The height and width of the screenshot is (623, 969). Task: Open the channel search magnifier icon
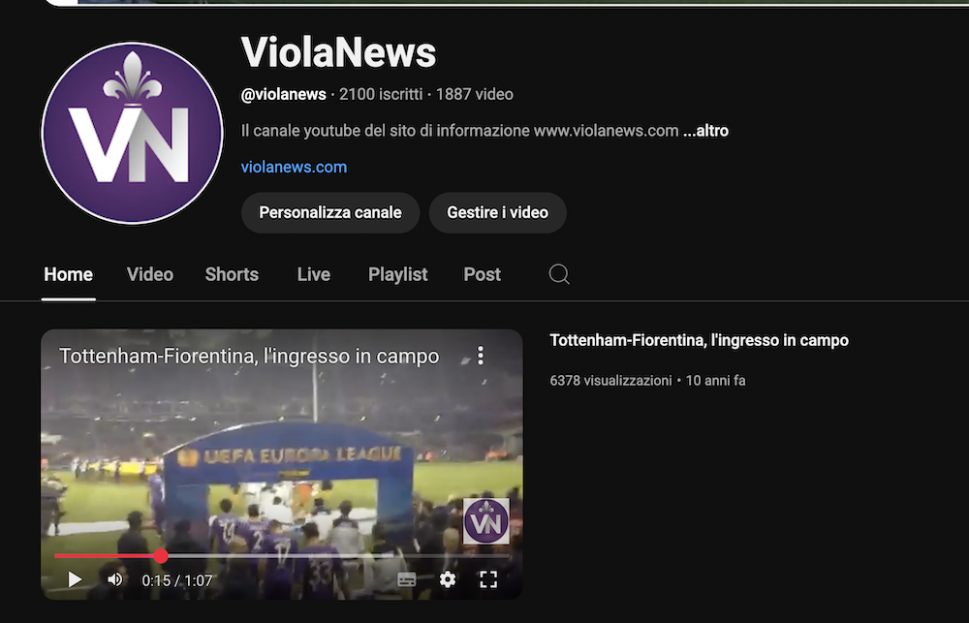[x=559, y=274]
